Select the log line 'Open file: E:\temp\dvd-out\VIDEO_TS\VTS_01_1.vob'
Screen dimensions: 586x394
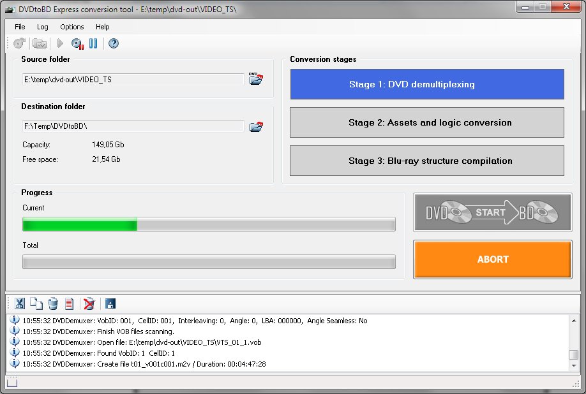click(142, 342)
